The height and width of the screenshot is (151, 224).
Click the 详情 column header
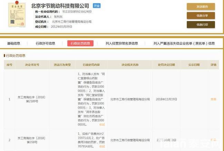coord(213,65)
